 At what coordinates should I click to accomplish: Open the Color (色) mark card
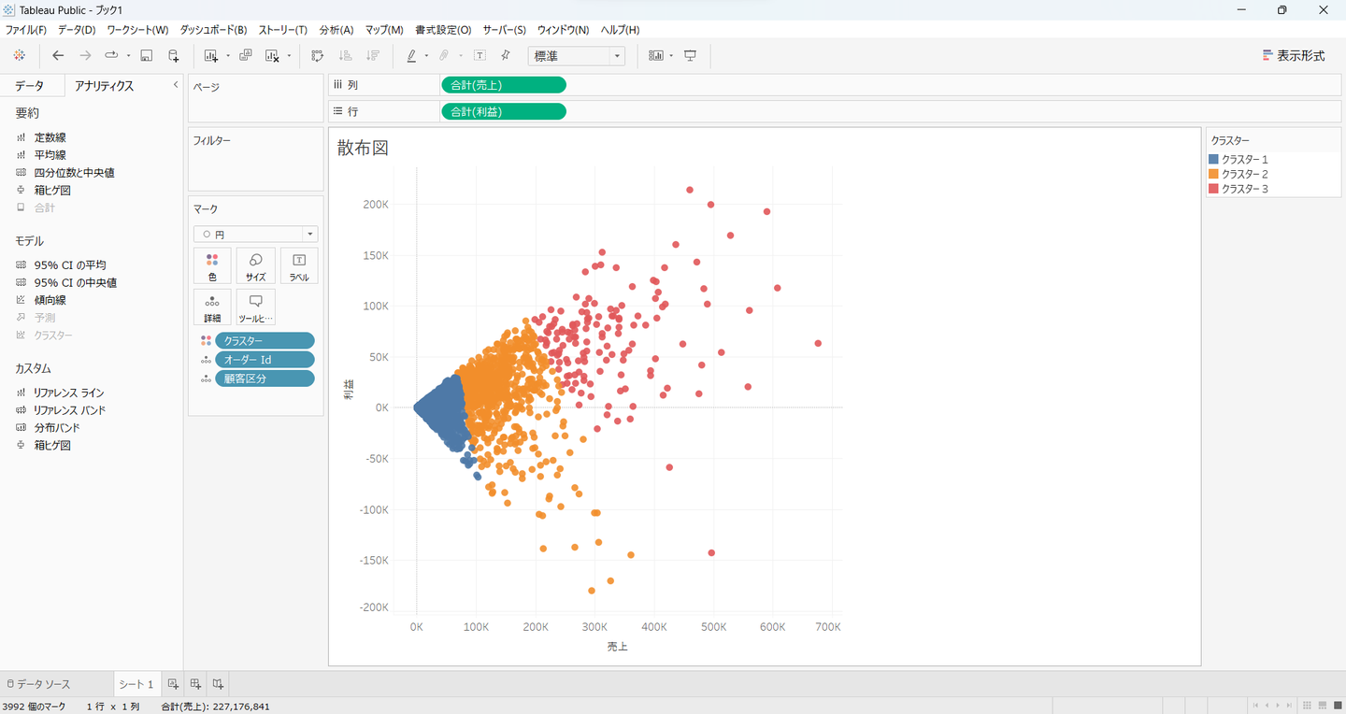[x=212, y=265]
